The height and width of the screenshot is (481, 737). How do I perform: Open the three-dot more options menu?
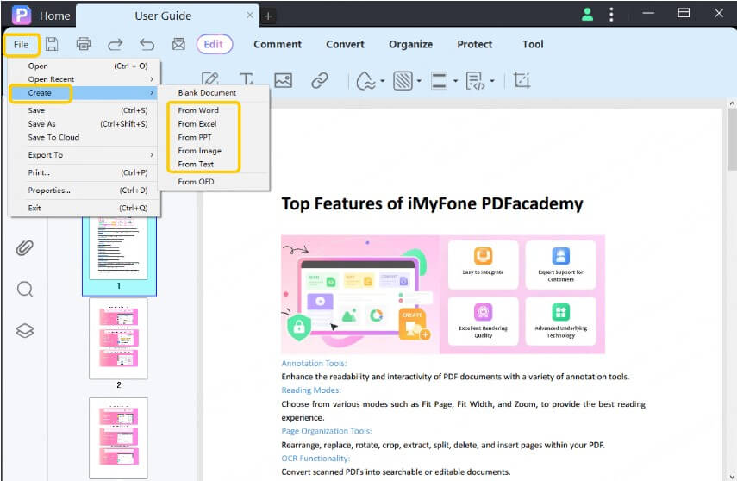click(611, 14)
